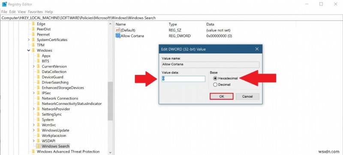Select the System key label
Viewport: 343px width, 155px height.
[48, 119]
